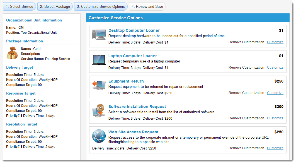
Task: Go to step 1 Select Service
Action: [x=20, y=6]
